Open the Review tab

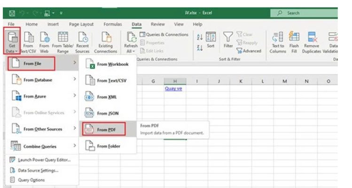coord(158,24)
